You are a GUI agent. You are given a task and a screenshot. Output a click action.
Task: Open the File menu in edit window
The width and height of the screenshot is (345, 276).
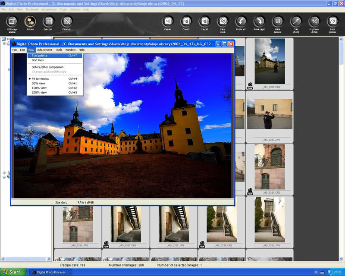pos(15,50)
